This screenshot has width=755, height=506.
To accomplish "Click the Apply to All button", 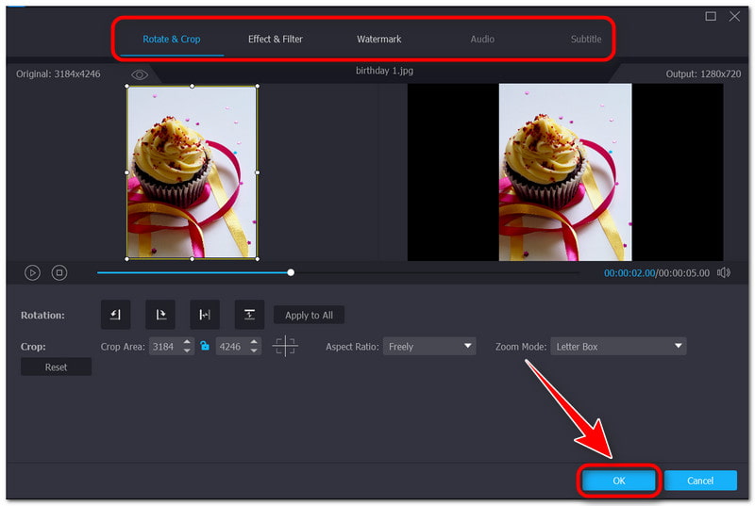I will 309,315.
